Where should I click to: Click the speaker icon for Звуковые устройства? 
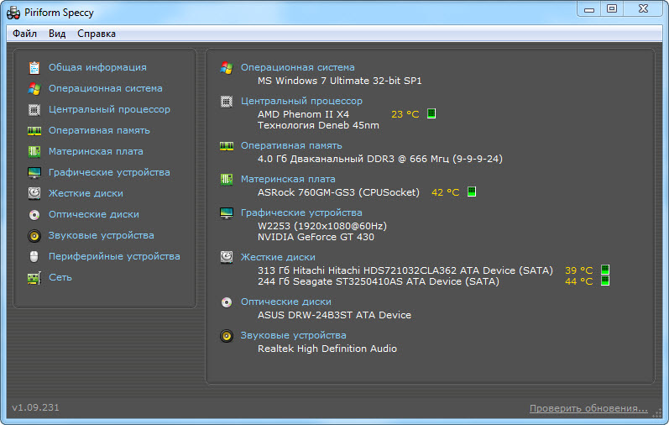(x=34, y=235)
